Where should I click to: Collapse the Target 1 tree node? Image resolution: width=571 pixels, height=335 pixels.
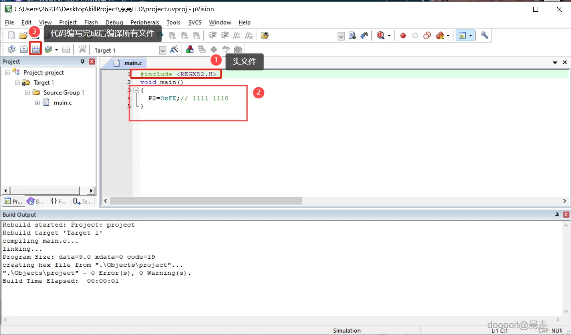[17, 83]
